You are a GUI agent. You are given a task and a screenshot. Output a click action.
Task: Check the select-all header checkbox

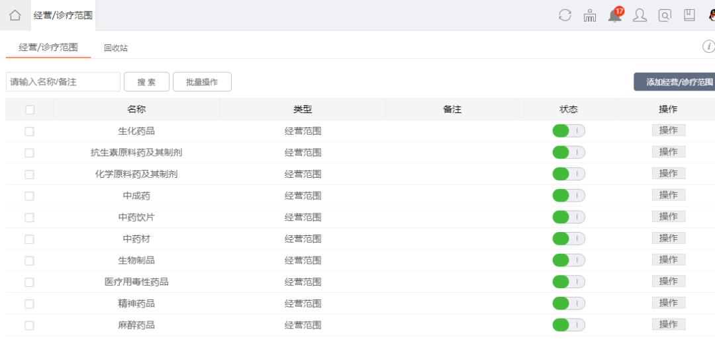point(30,110)
